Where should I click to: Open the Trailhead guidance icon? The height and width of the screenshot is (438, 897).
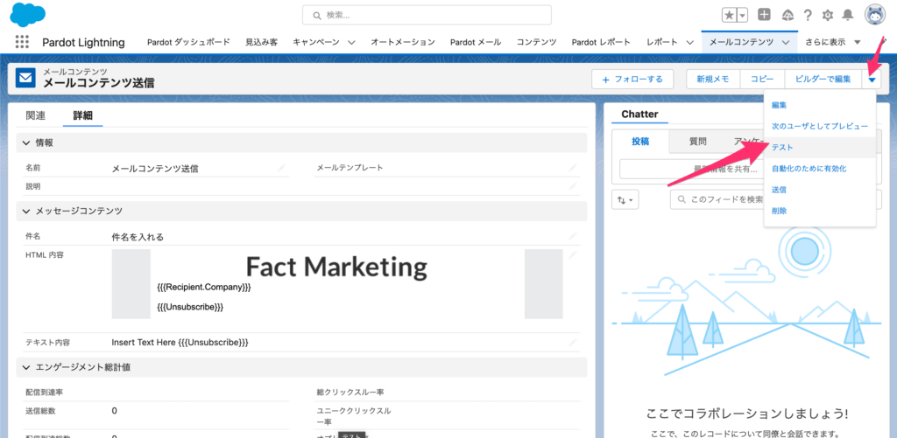pos(788,15)
